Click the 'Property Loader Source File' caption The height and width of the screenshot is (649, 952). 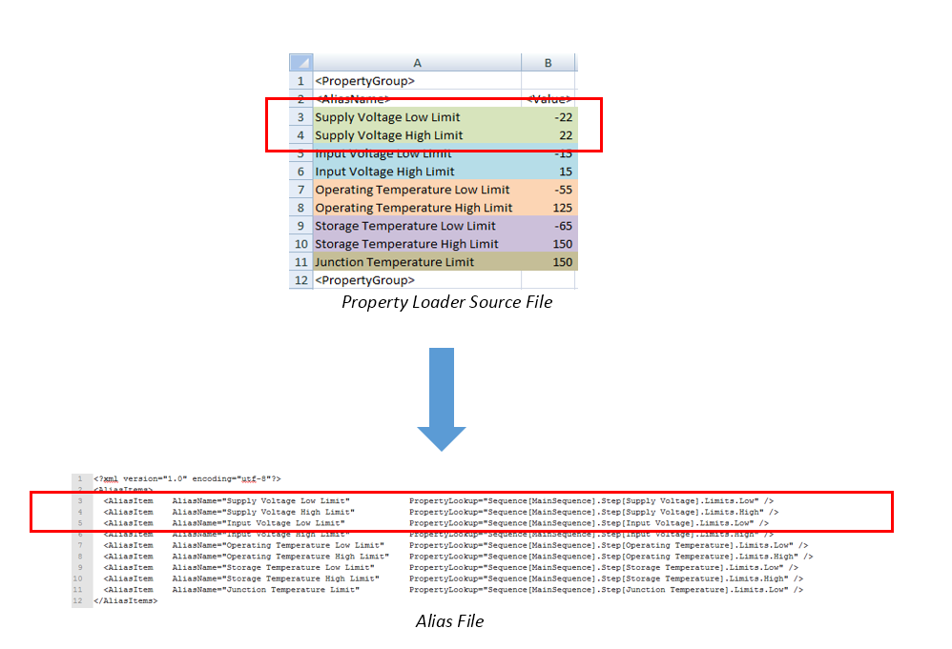(x=446, y=303)
